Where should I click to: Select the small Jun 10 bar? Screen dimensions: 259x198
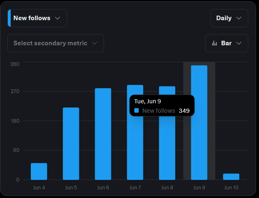tap(231, 177)
